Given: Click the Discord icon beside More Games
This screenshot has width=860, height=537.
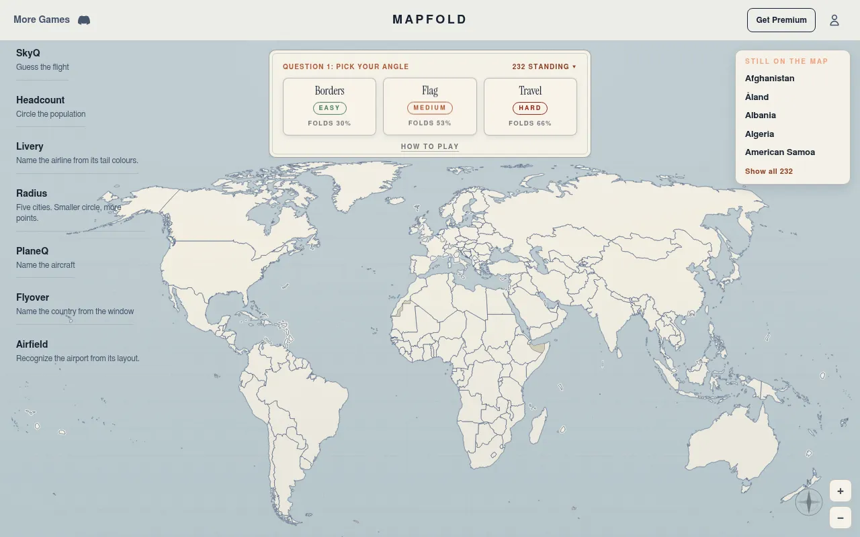Looking at the screenshot, I should (x=84, y=20).
